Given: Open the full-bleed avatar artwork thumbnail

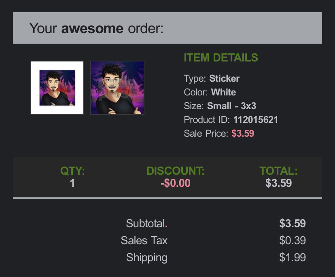Looking at the screenshot, I should [117, 88].
